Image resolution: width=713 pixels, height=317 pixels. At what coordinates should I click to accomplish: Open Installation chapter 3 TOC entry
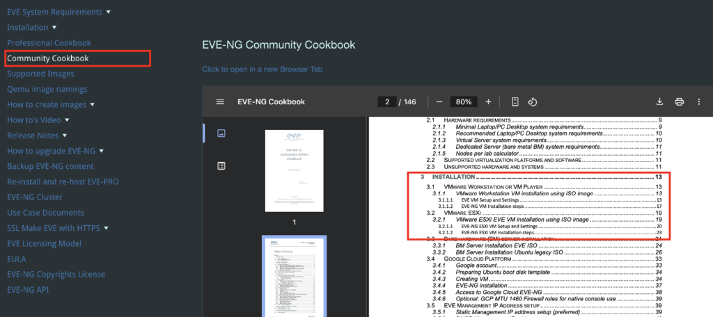tap(541, 177)
